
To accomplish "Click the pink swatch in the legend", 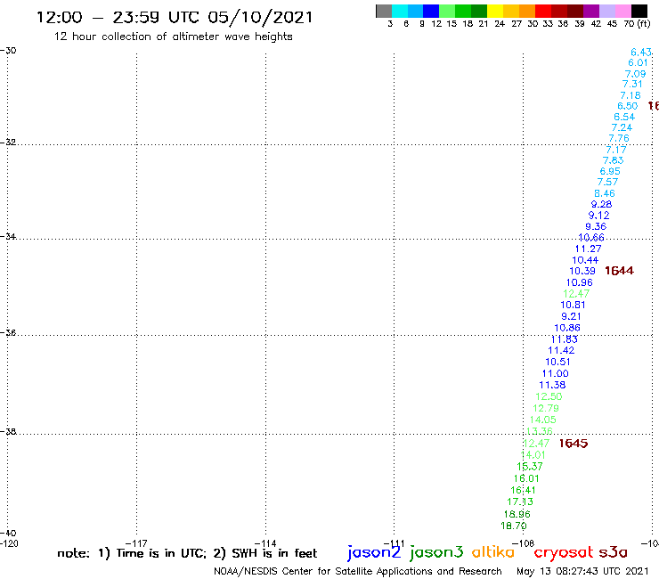I will pos(623,11).
